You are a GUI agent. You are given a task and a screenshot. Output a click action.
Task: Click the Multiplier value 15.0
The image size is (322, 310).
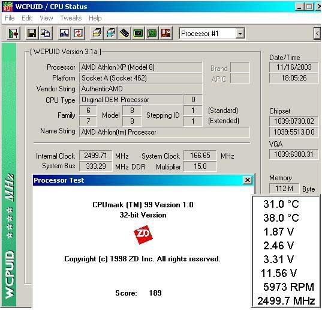click(x=200, y=166)
